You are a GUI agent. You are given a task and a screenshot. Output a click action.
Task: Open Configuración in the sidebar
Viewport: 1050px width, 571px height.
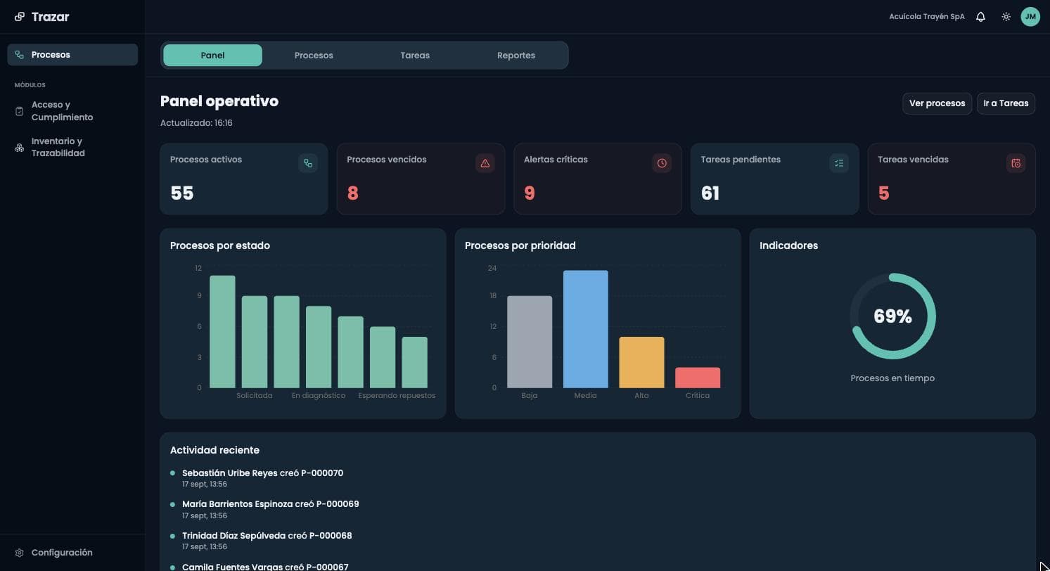(x=72, y=553)
